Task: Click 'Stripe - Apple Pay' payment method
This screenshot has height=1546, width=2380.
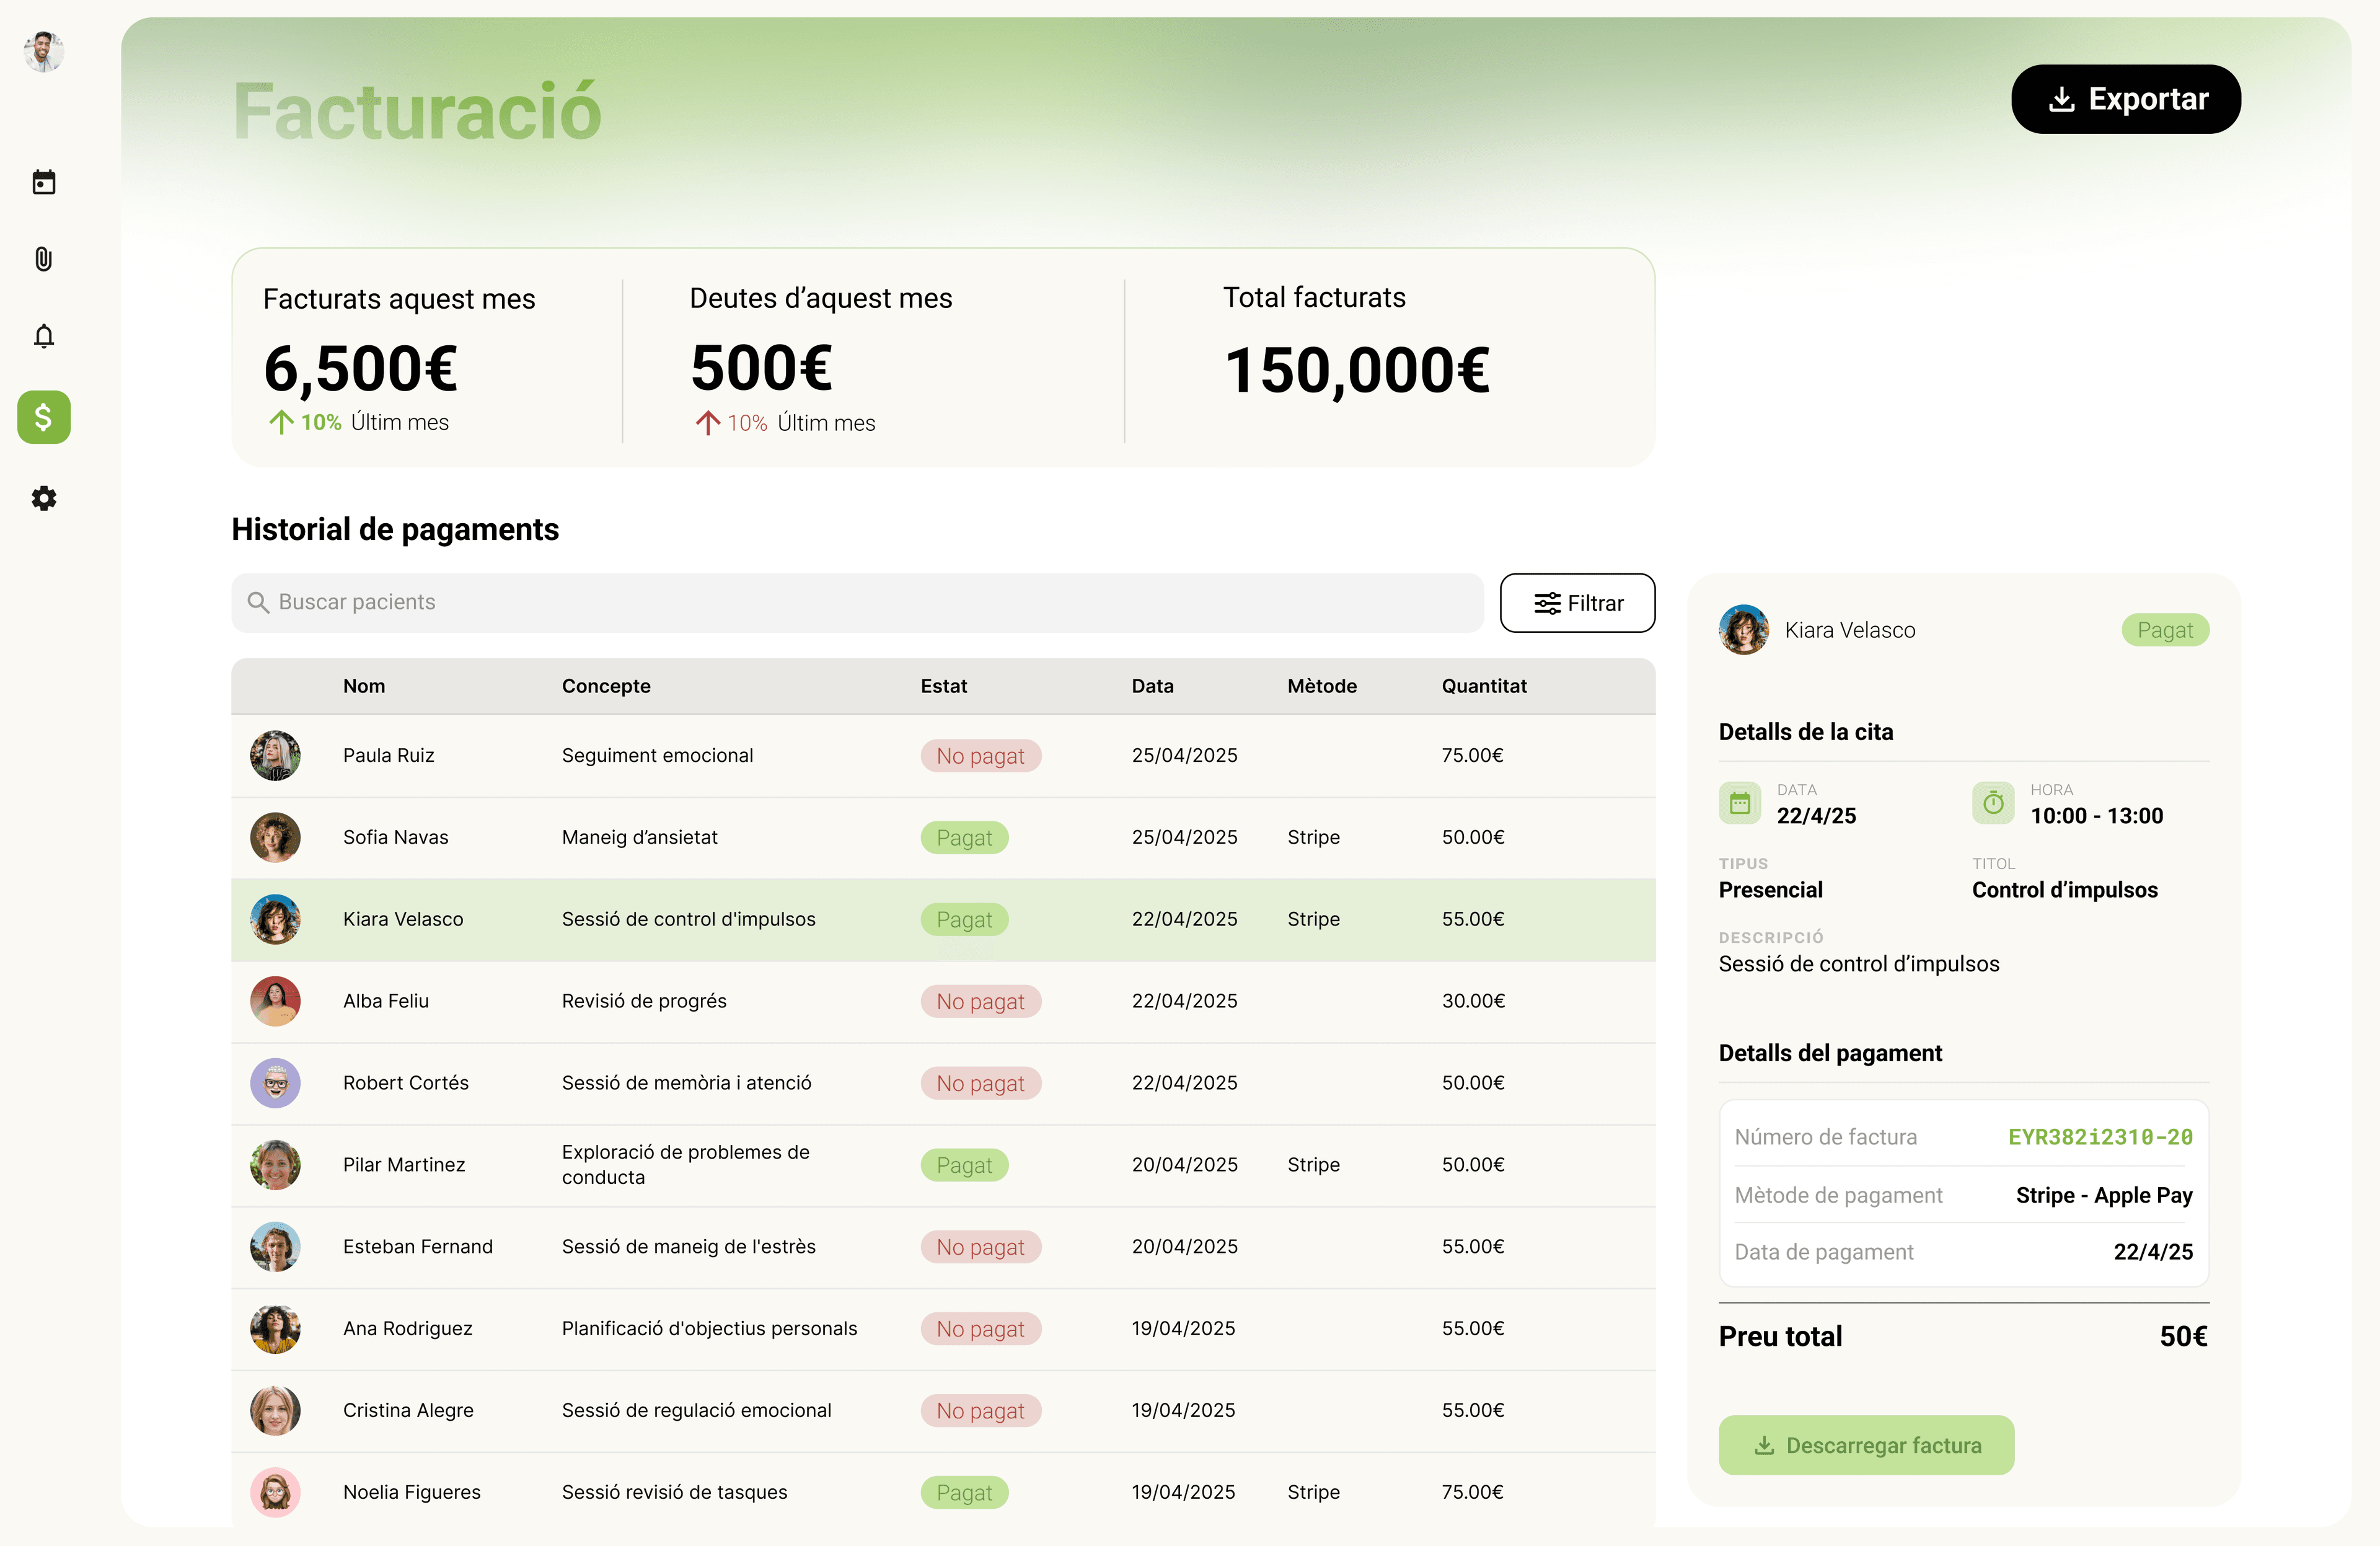Action: click(x=2104, y=1196)
